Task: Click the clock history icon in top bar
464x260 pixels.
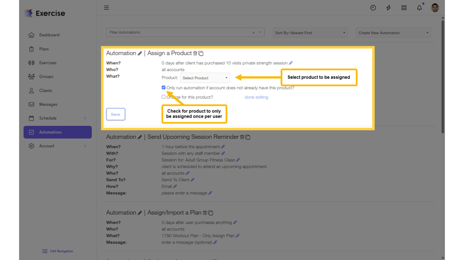Action: pos(373,7)
